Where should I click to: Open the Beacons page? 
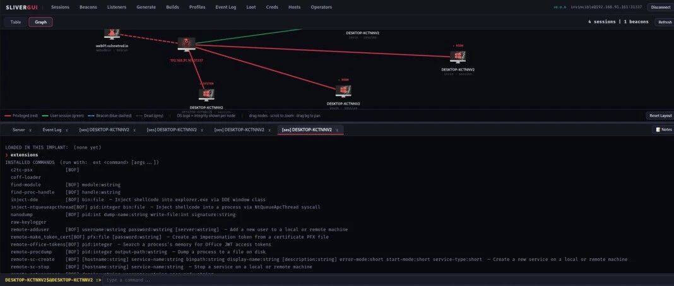88,8
